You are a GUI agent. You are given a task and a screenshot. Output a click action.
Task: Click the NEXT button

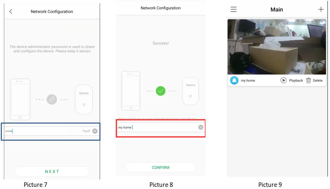(52, 172)
